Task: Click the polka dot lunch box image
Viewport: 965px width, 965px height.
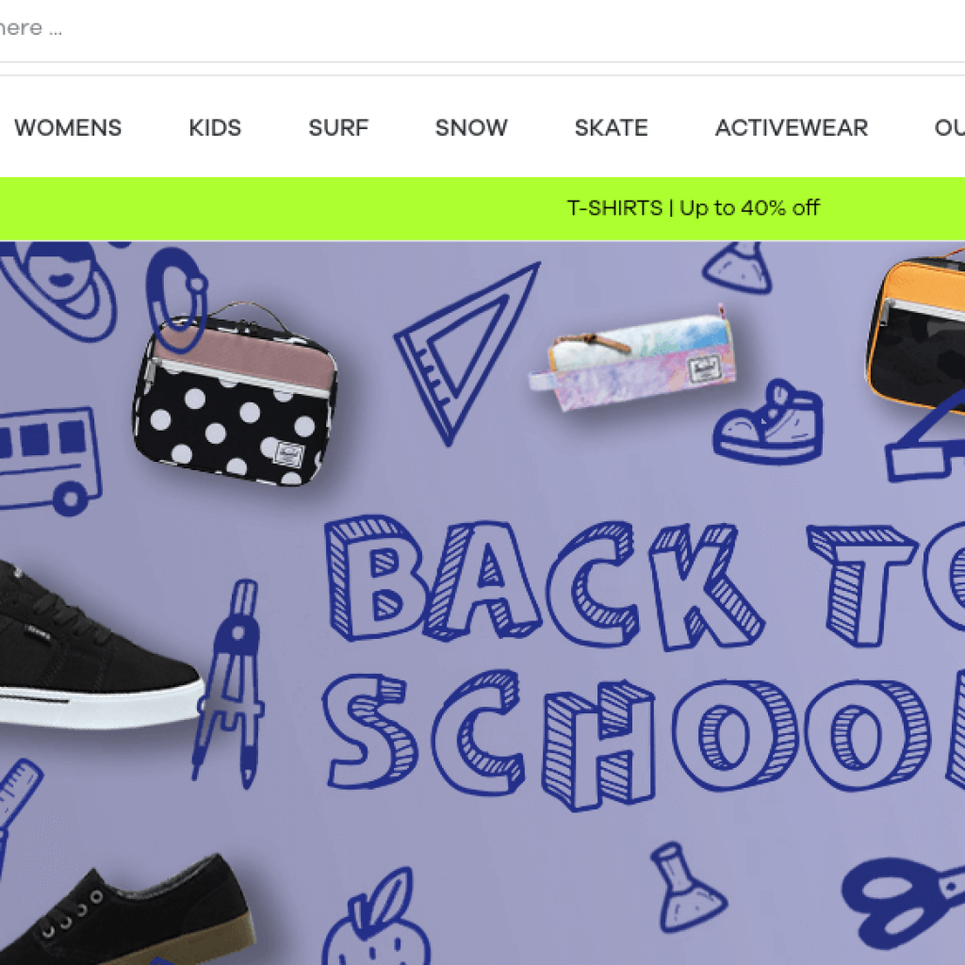Action: 235,394
